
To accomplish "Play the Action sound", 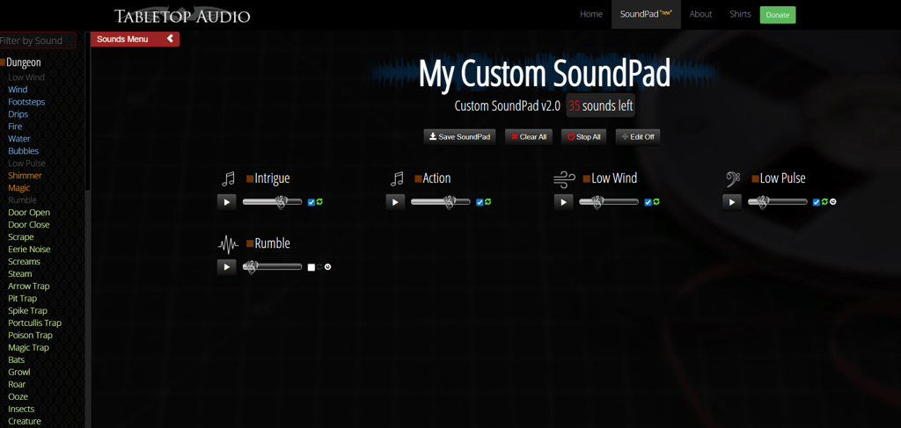I will point(395,202).
